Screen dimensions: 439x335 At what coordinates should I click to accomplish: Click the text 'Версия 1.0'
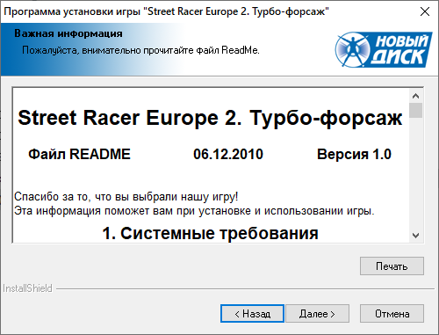354,155
